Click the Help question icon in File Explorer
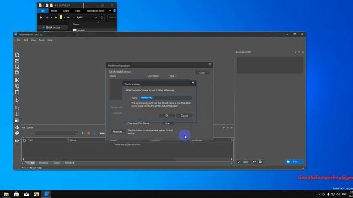Screen dimensions: 353x198 pyautogui.click(x=115, y=10)
